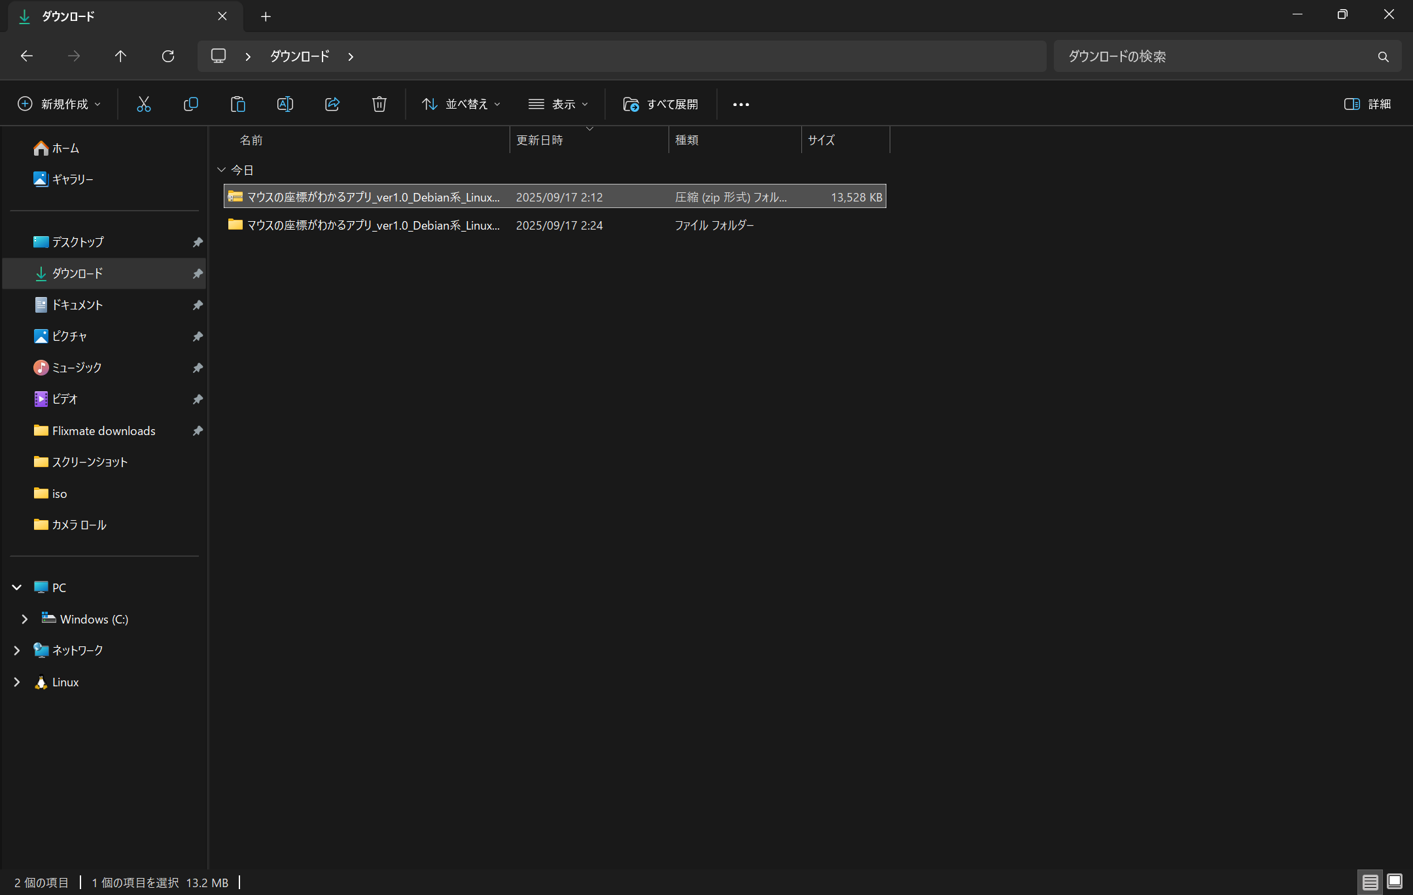Open the 並べ替え sort dropdown
This screenshot has height=895, width=1413.
tap(461, 104)
